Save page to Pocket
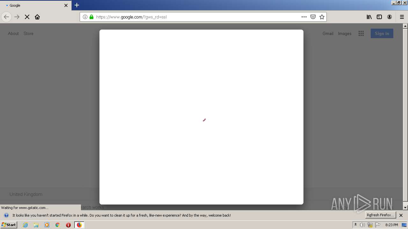This screenshot has height=229, width=408. pyautogui.click(x=313, y=17)
